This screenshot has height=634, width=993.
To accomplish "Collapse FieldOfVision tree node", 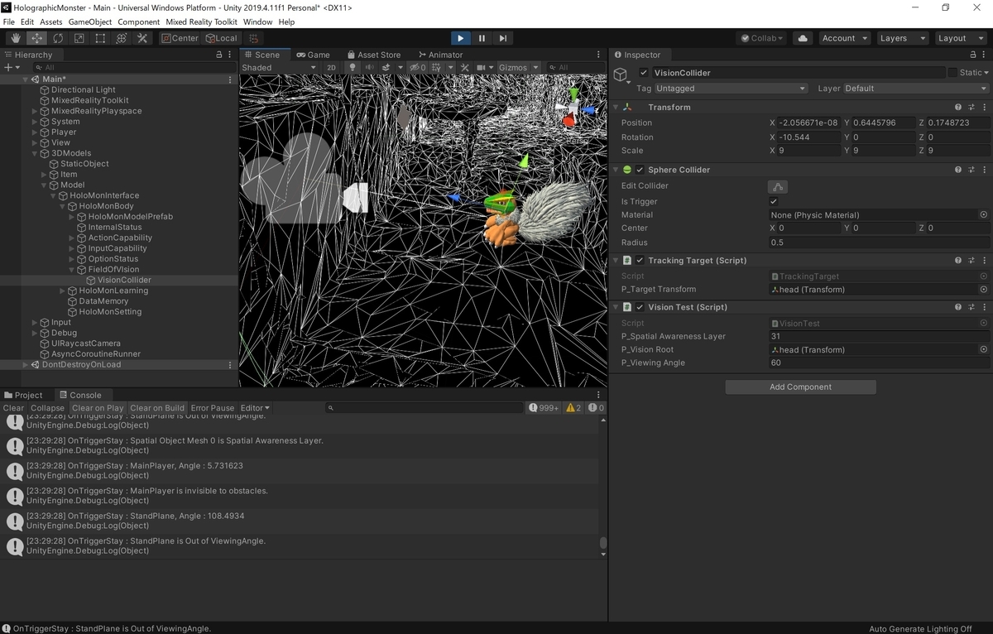I will click(72, 270).
